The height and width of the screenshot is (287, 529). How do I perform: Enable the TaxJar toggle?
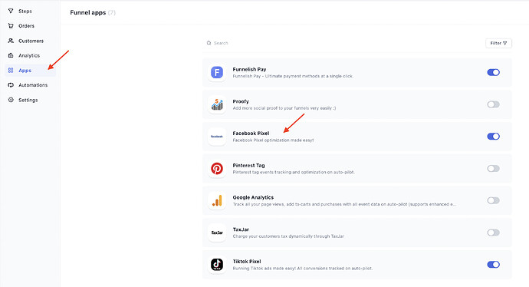tap(493, 233)
